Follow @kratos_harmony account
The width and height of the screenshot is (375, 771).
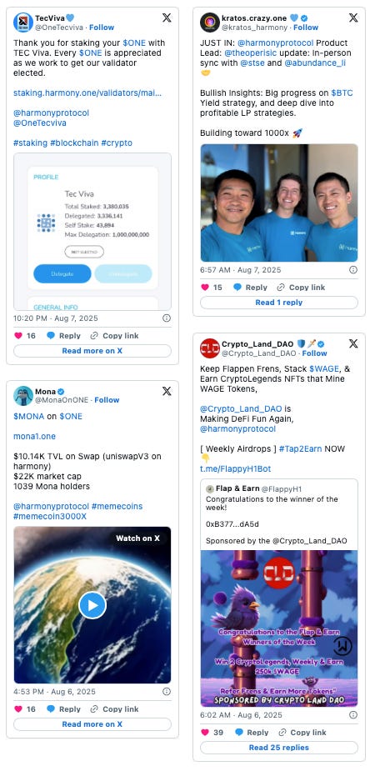[306, 28]
